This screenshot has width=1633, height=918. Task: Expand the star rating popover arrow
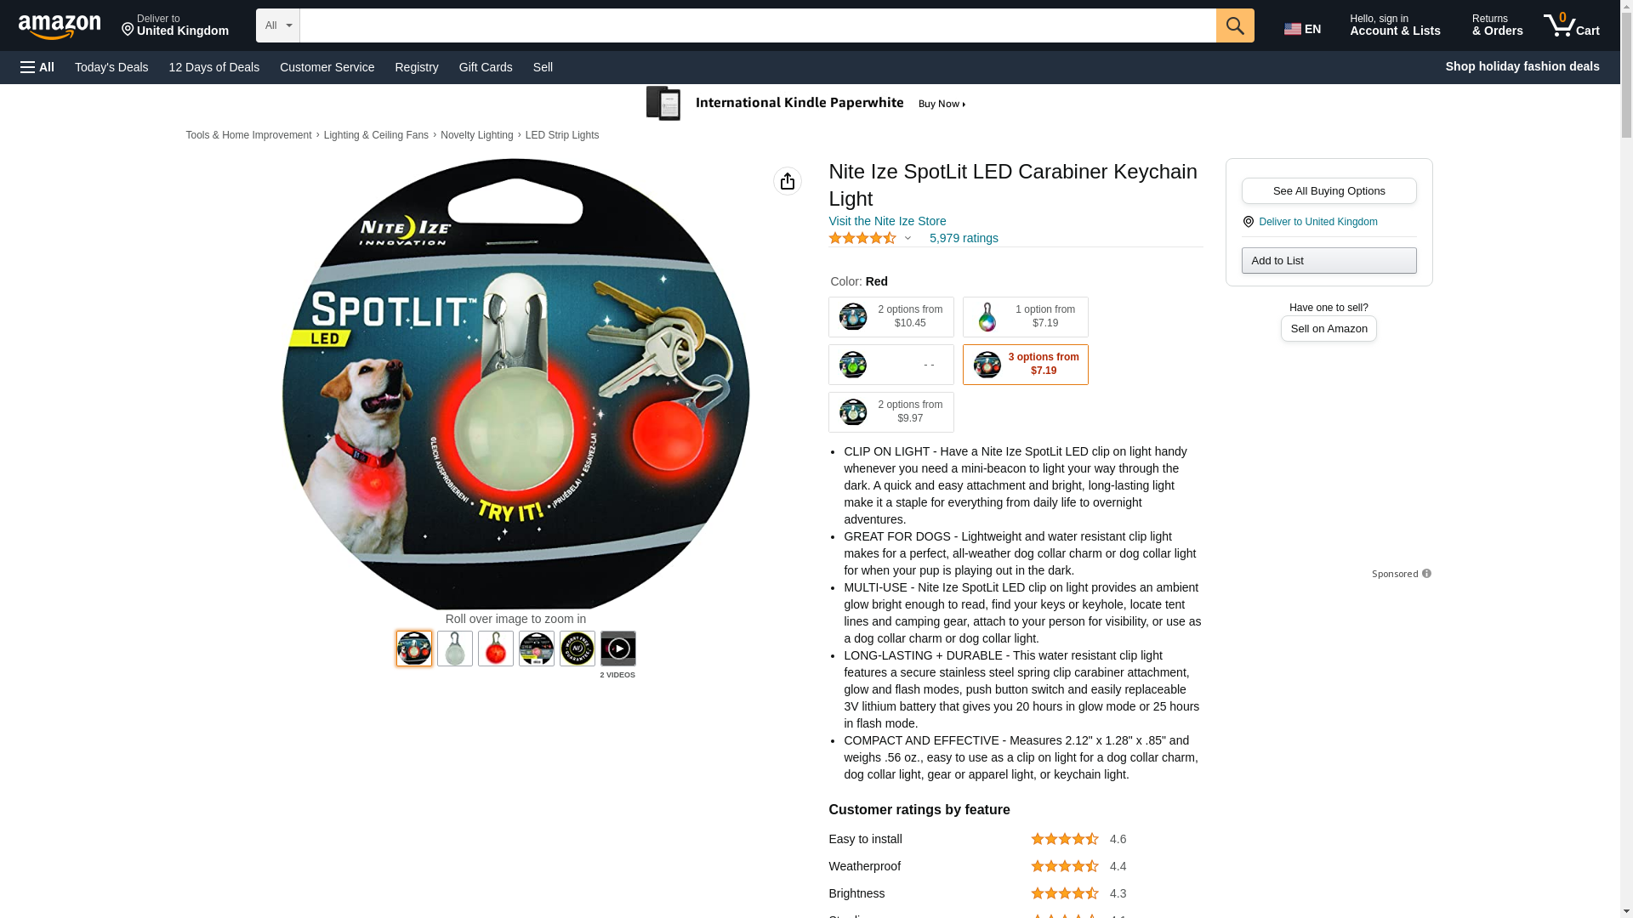(908, 239)
